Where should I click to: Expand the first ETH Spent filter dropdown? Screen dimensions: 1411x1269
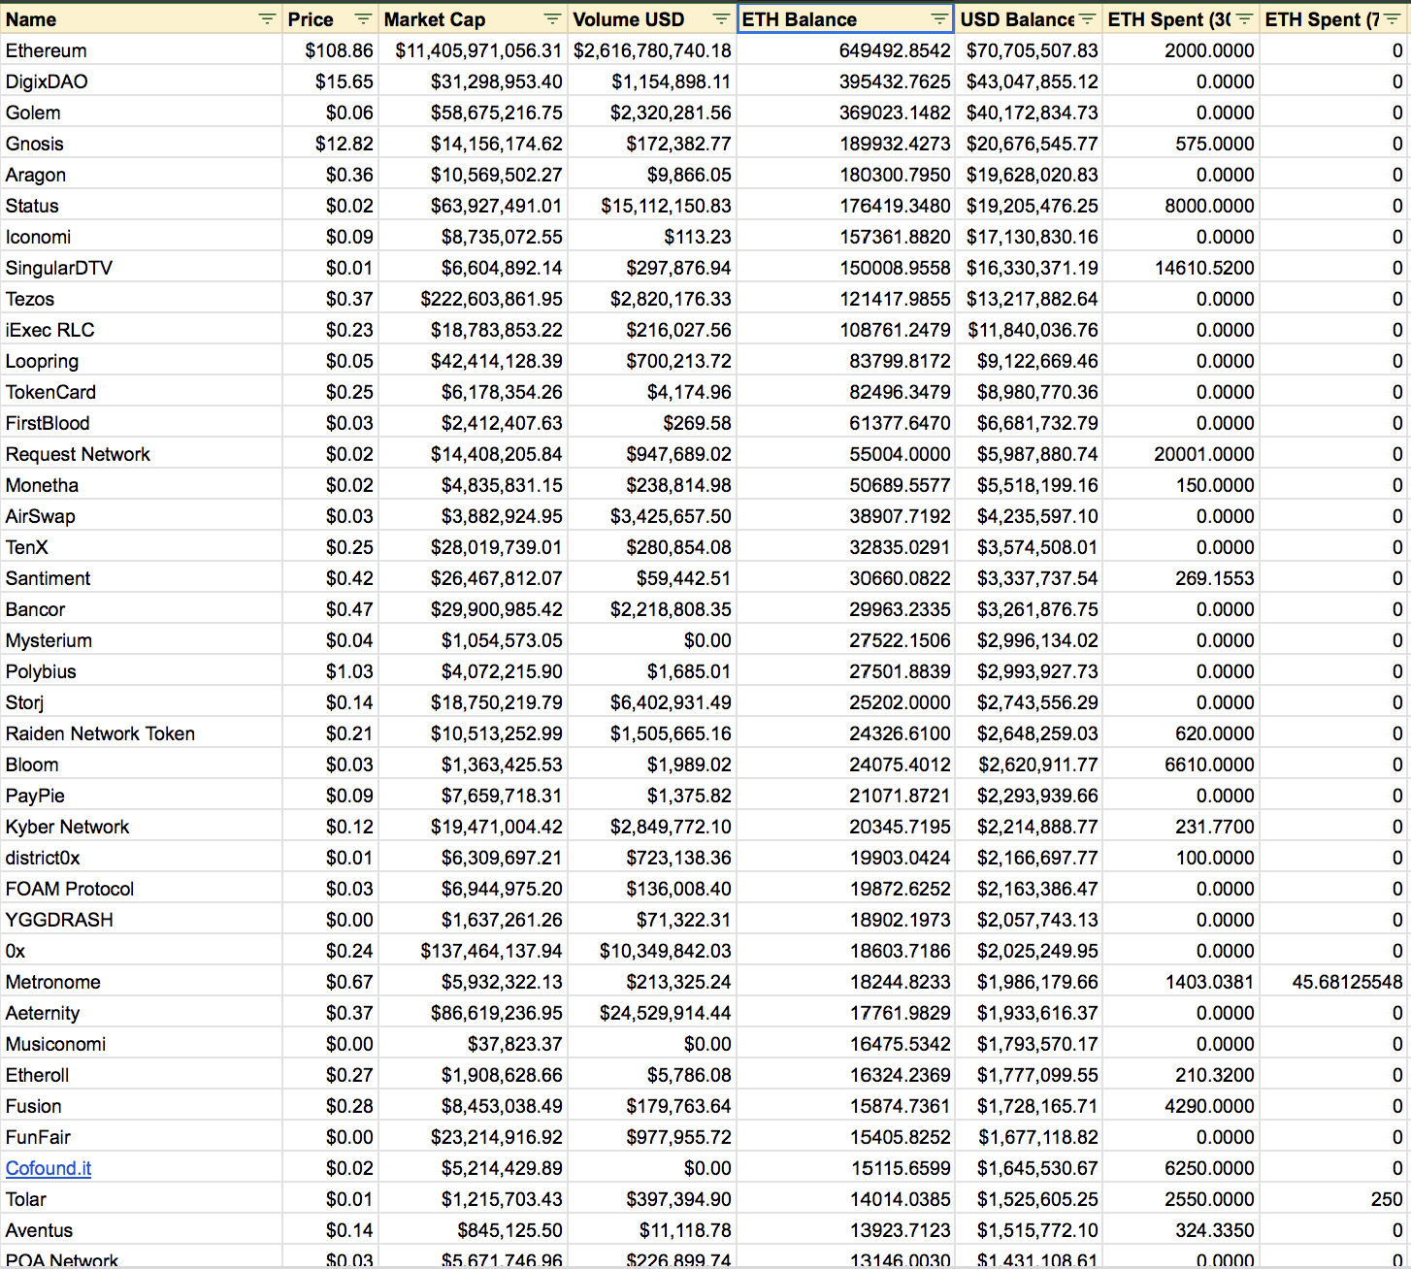[1244, 19]
